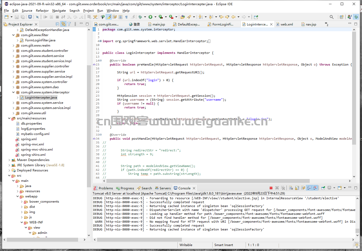This screenshot has width=362, height=251.
Task: Open the Window menu
Action: click(113, 11)
